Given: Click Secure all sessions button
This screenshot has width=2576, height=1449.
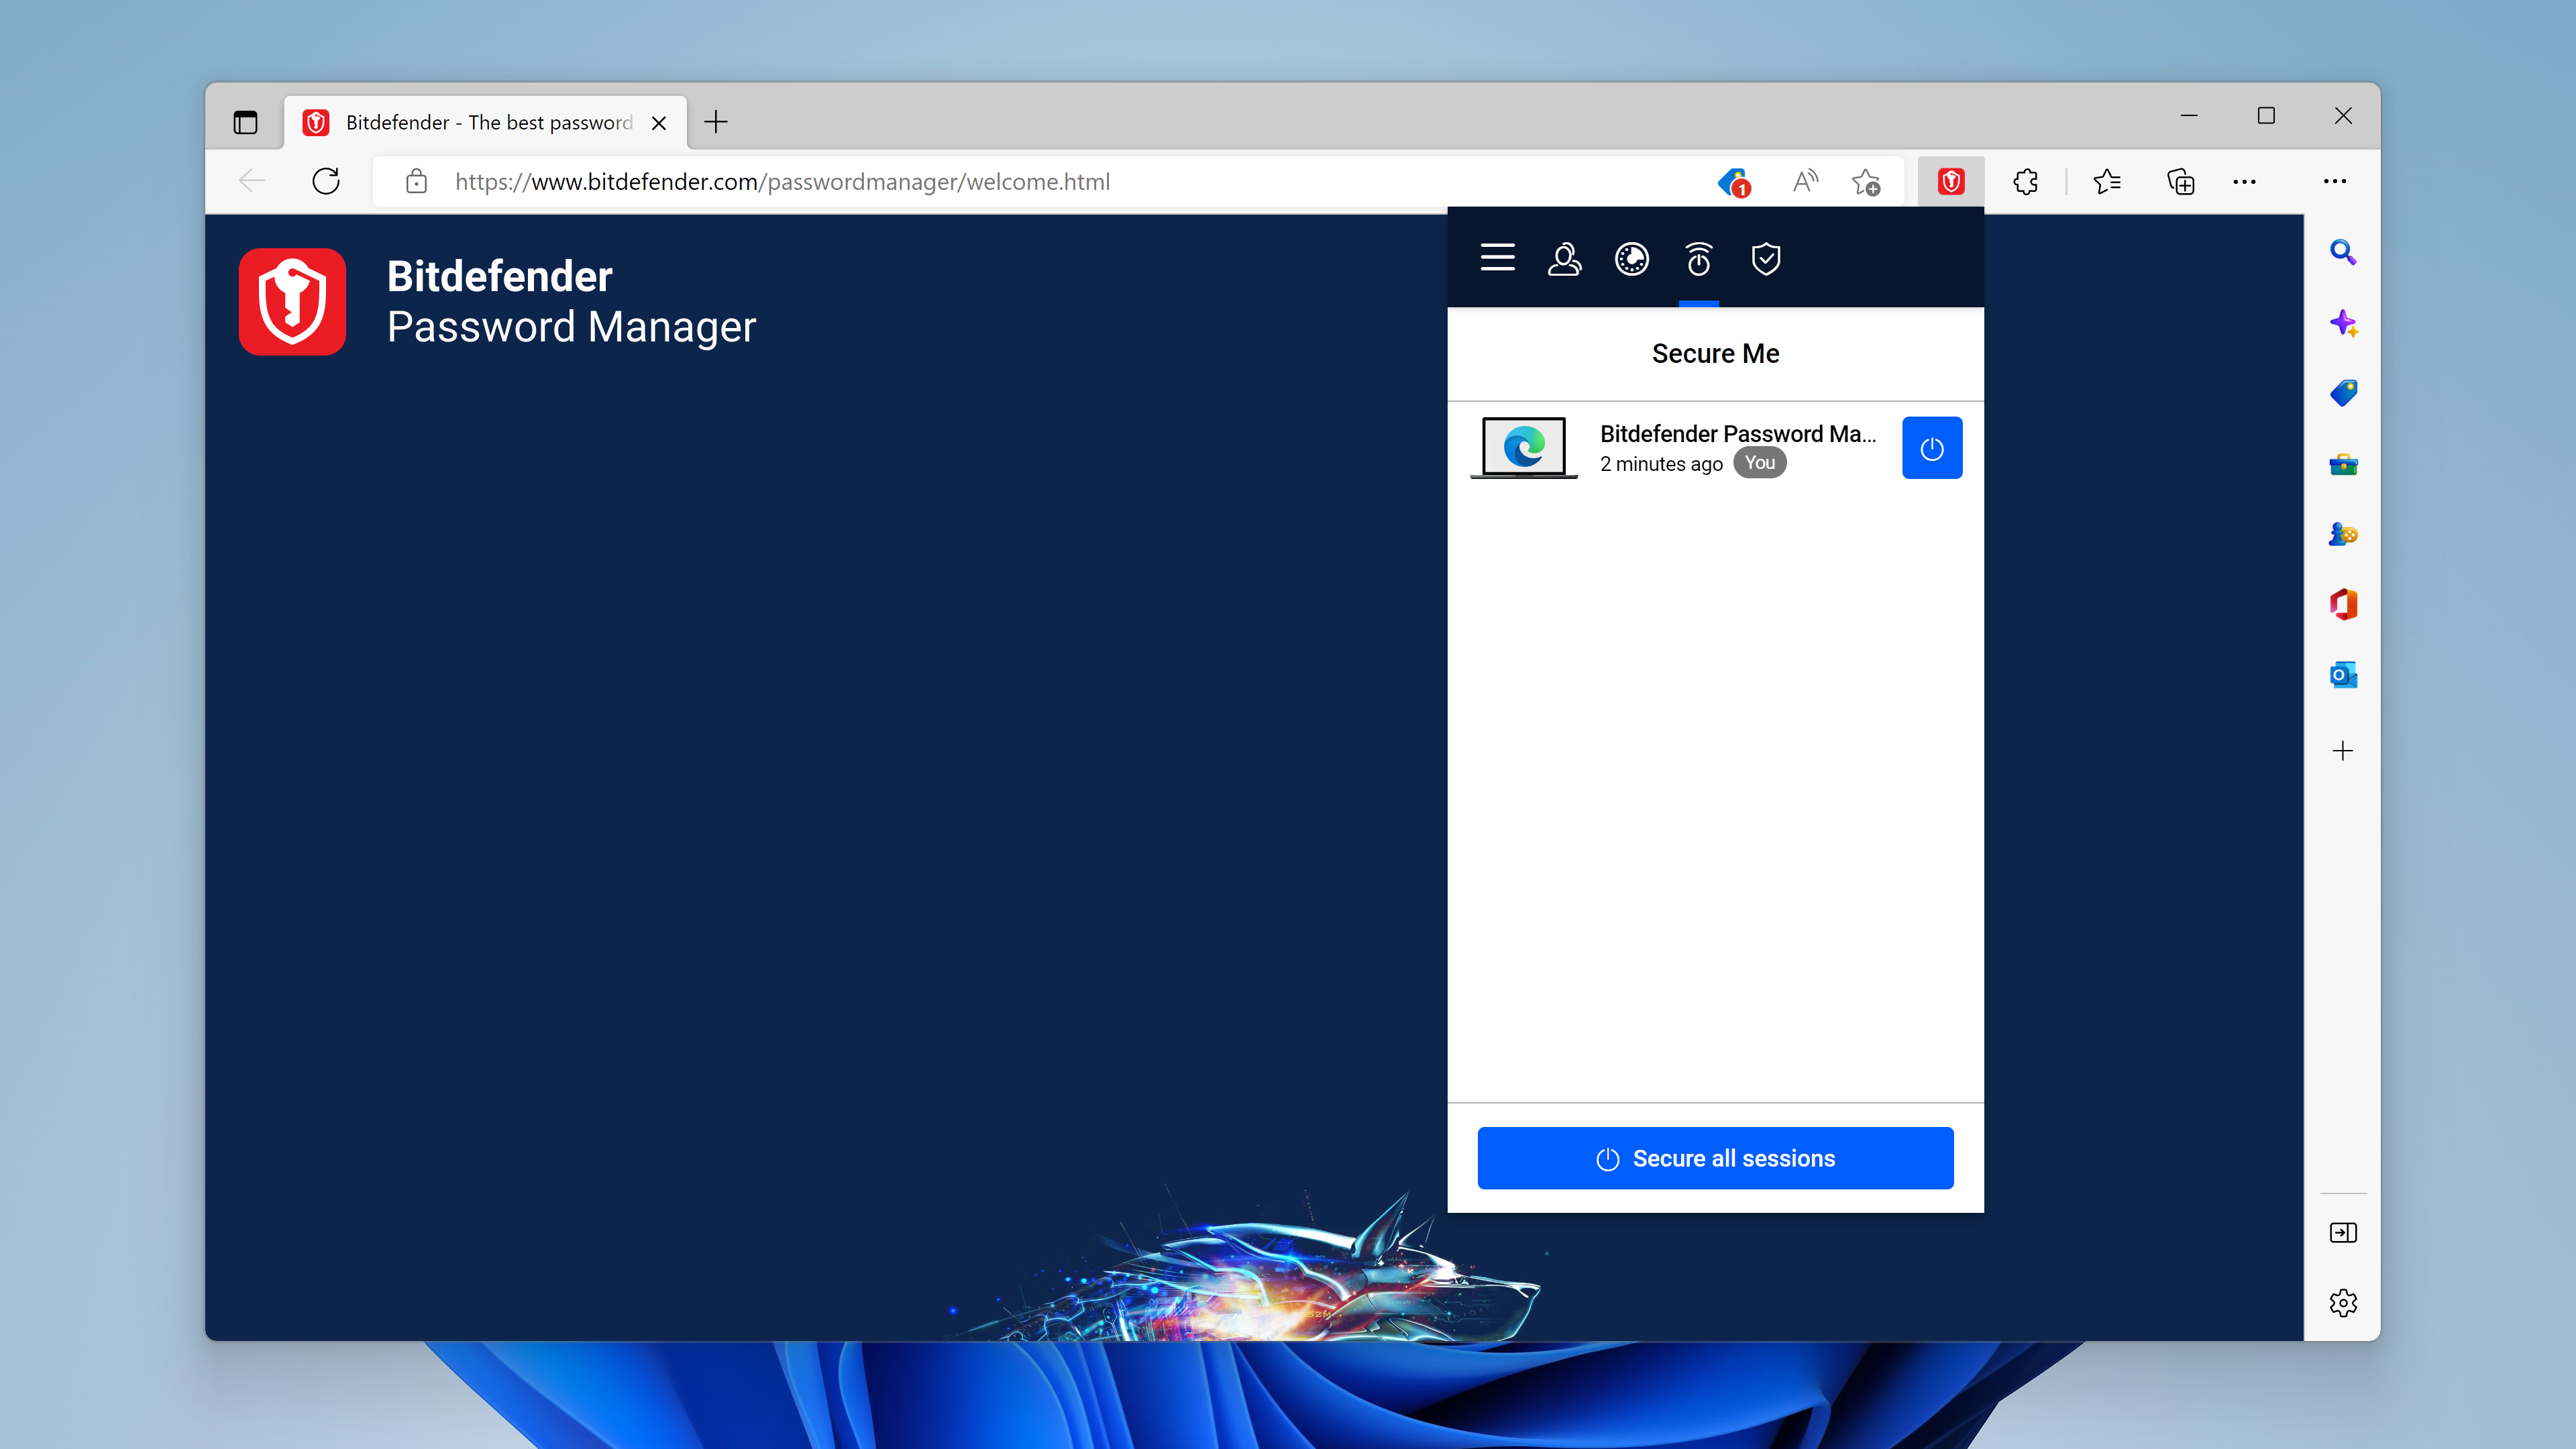Looking at the screenshot, I should (x=1715, y=1158).
